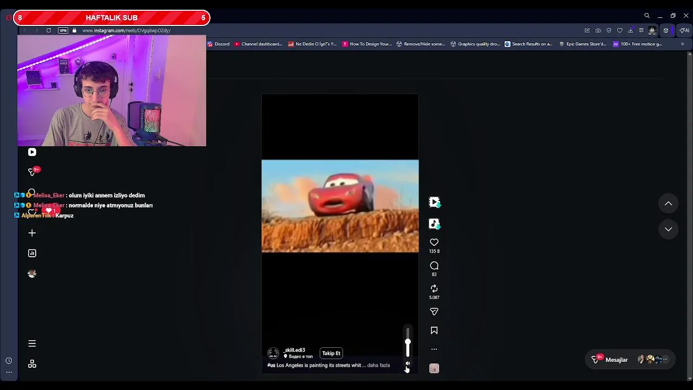Open the Instagram dashboard chart icon
Viewport: 693px width, 390px height.
pos(32,253)
